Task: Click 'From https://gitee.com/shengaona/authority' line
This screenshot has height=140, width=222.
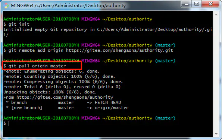Action: pos(58,97)
